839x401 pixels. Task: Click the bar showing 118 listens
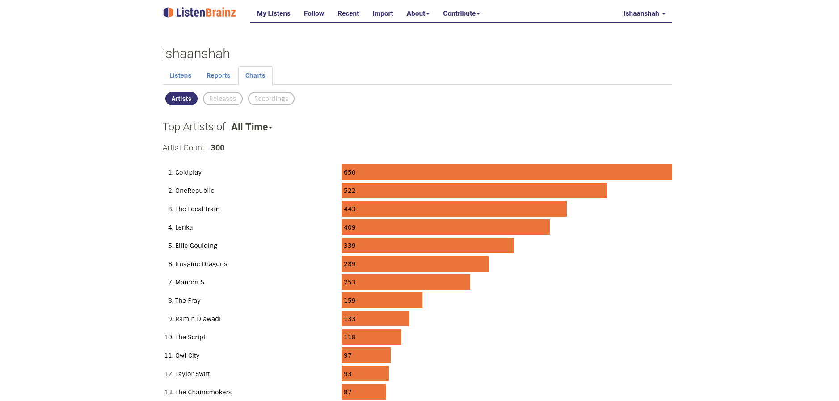tap(371, 337)
